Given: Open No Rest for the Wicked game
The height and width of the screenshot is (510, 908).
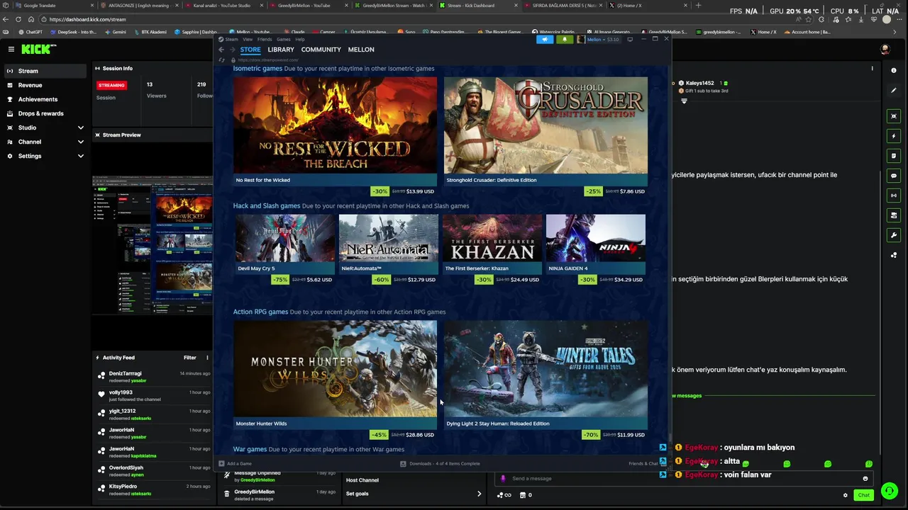Looking at the screenshot, I should [335, 130].
